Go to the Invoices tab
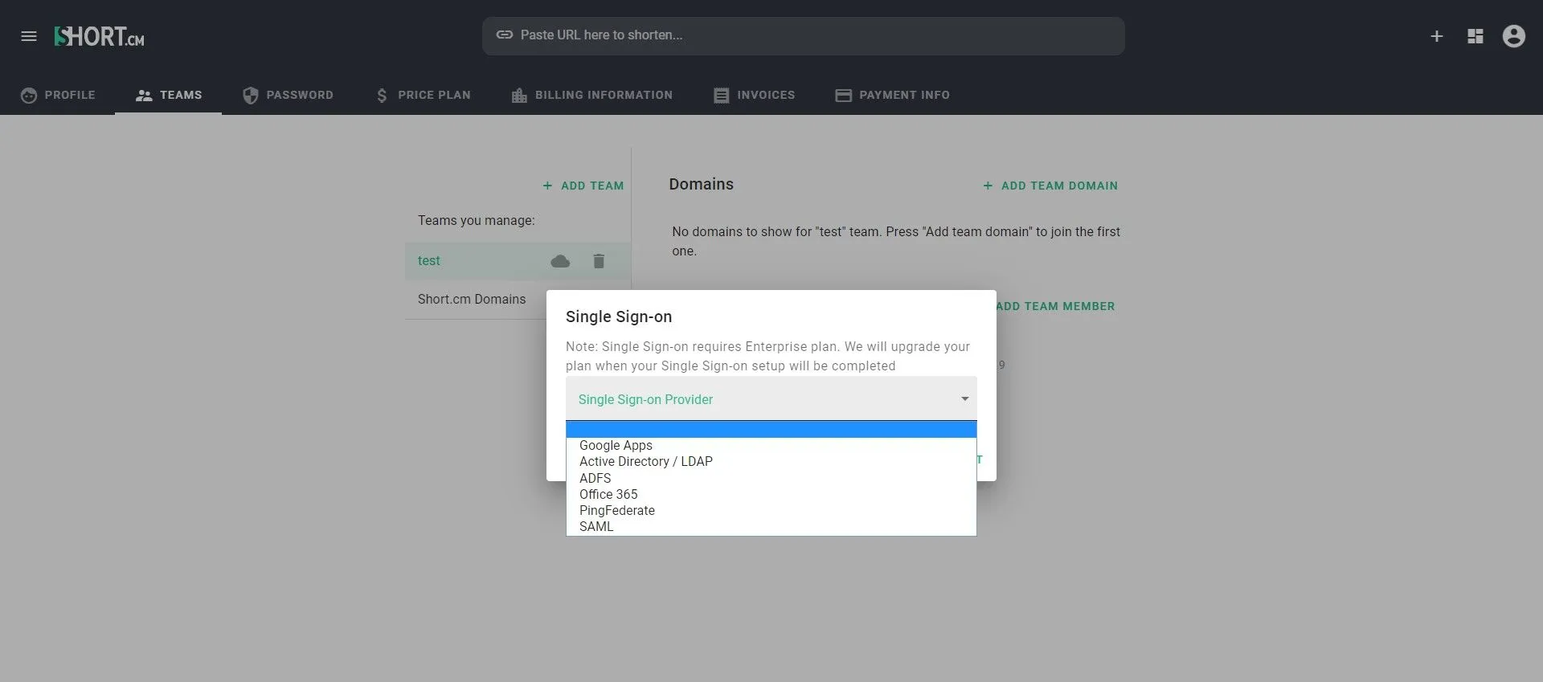 (754, 95)
